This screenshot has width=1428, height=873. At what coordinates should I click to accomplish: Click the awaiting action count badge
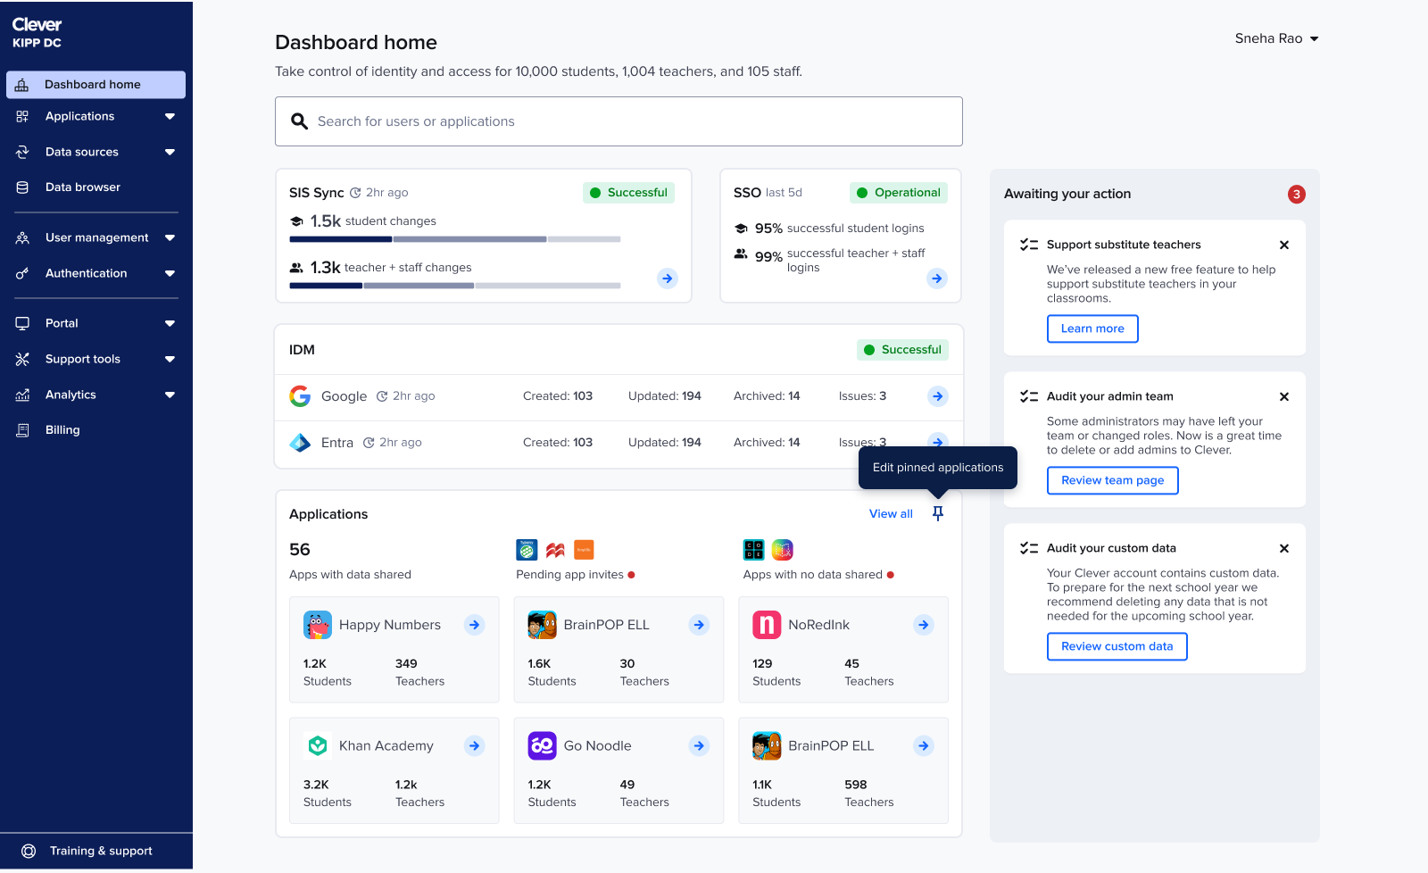[x=1297, y=194]
